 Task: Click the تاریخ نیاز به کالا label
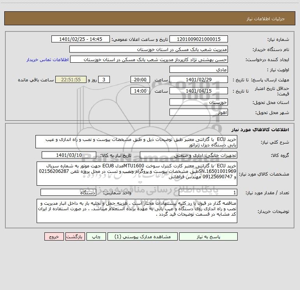(116, 155)
